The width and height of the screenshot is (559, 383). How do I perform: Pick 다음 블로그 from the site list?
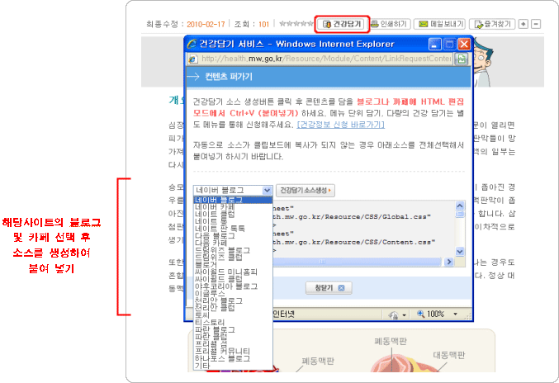tap(218, 234)
